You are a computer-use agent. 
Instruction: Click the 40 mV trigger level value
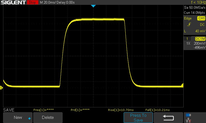(x=200, y=31)
